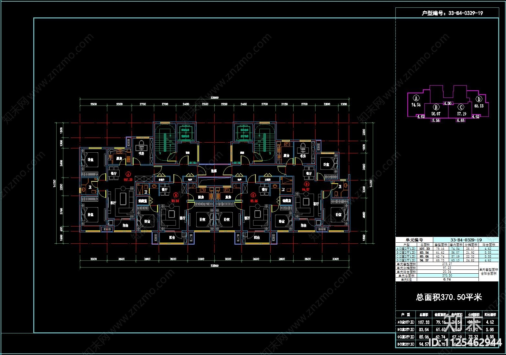Click the 单元编号 header cell in white table
This screenshot has width=506, height=355.
414,240
